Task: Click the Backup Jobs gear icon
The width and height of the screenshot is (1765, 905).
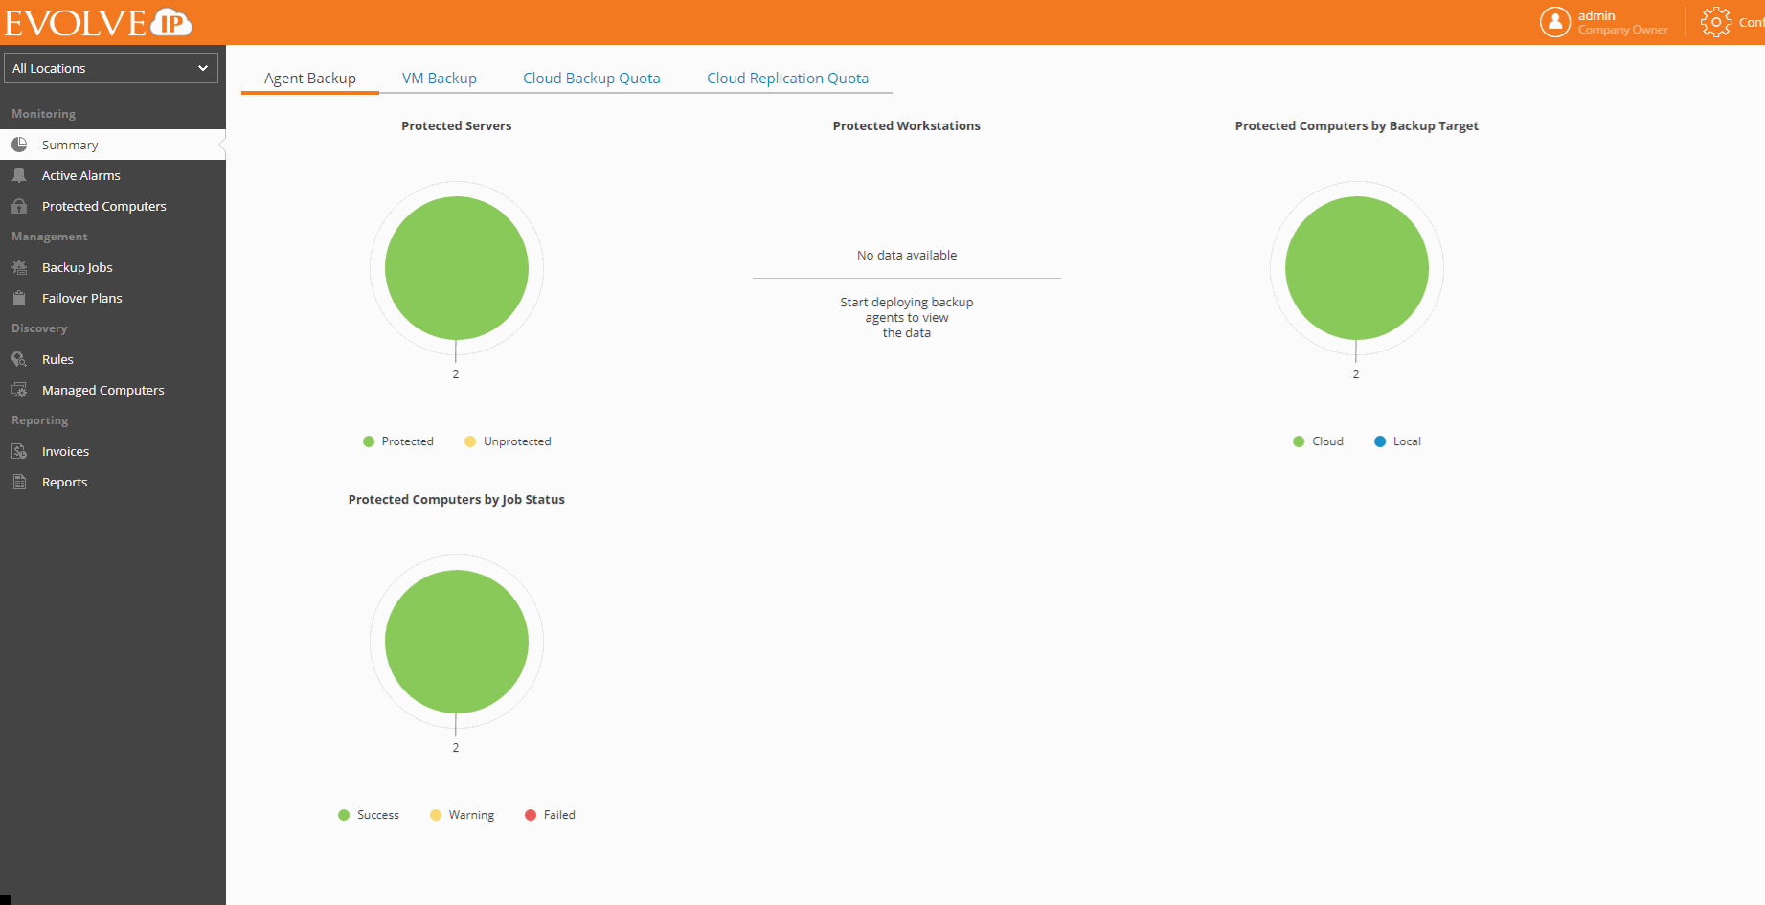Action: (x=19, y=267)
